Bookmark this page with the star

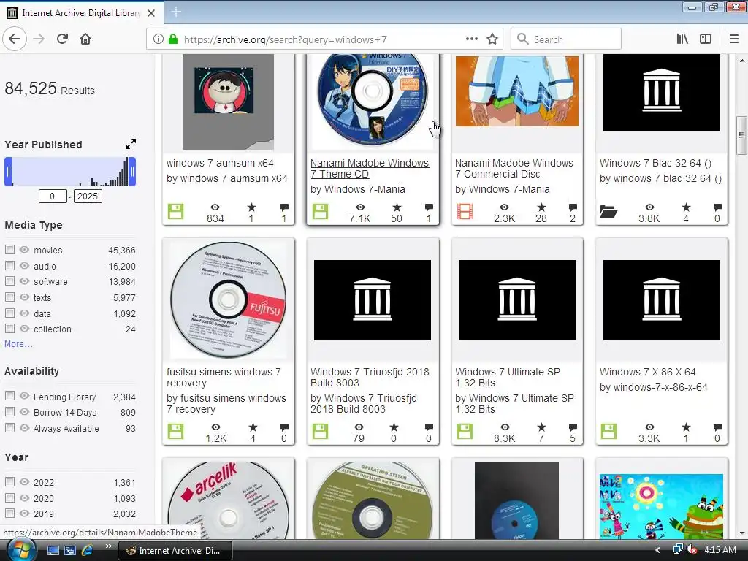point(492,39)
